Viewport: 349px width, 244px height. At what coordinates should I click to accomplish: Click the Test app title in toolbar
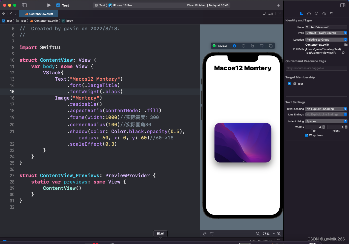point(66,5)
